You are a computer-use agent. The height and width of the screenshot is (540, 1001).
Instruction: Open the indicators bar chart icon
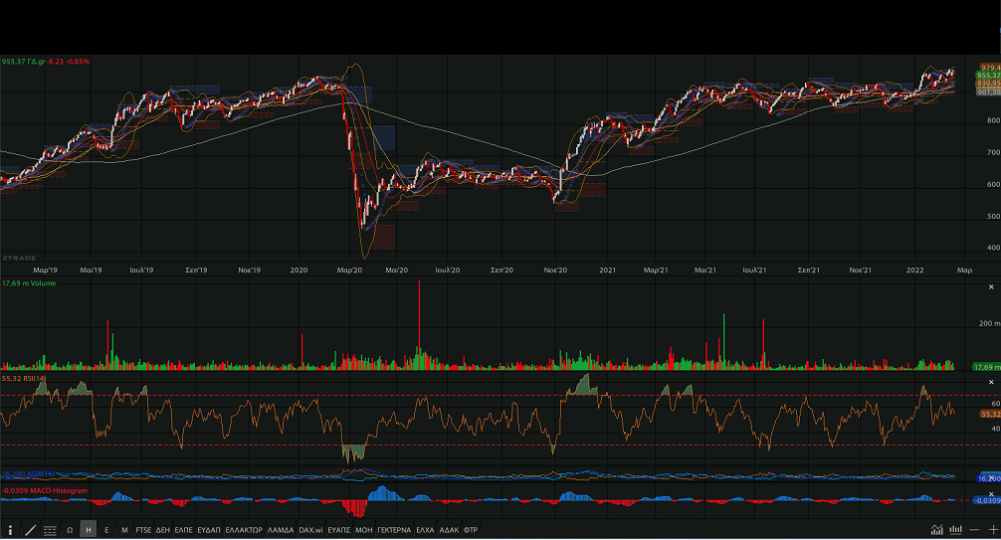pos(956,530)
